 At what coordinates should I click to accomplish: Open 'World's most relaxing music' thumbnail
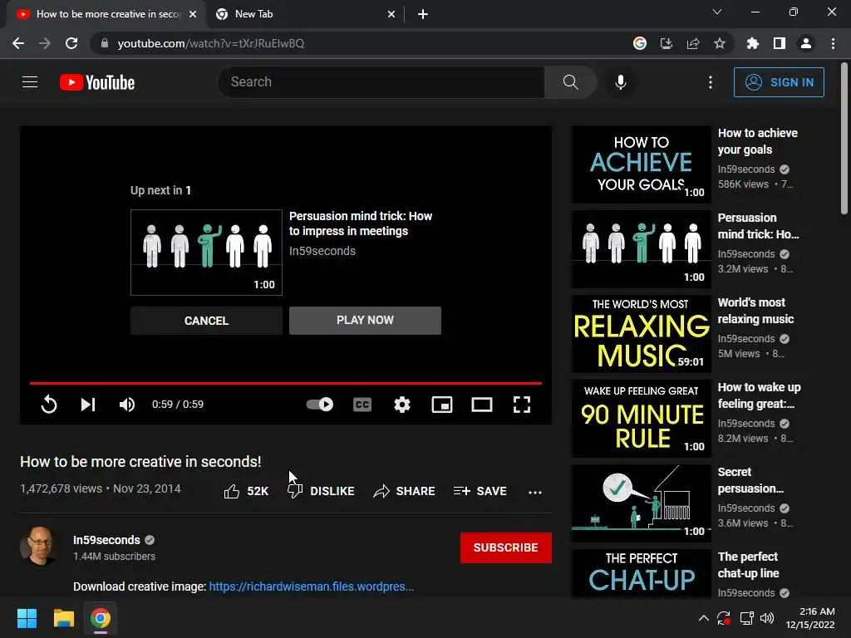point(641,334)
